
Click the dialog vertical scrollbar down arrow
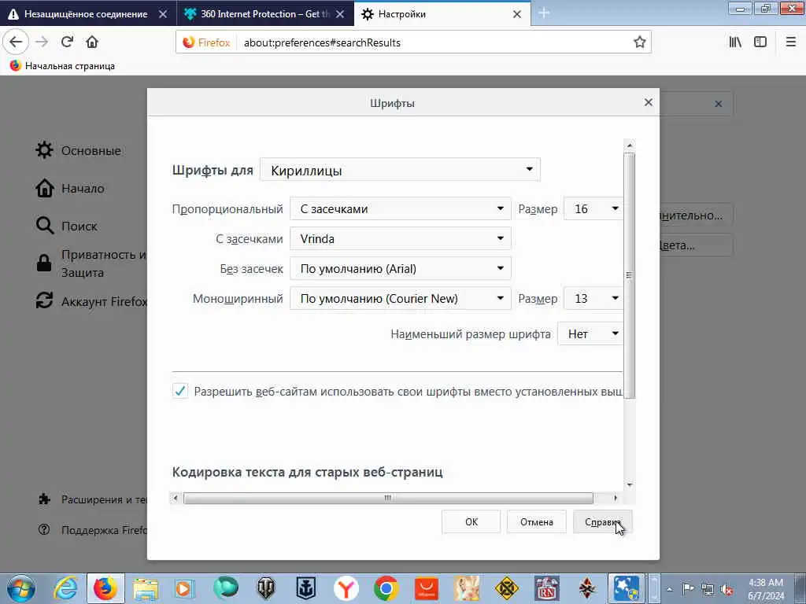[x=630, y=484]
